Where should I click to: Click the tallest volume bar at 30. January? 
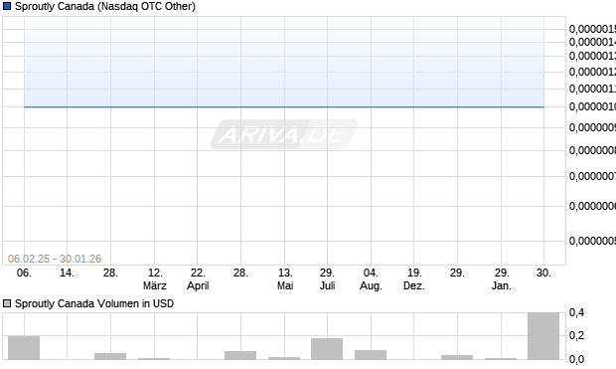tap(543, 336)
